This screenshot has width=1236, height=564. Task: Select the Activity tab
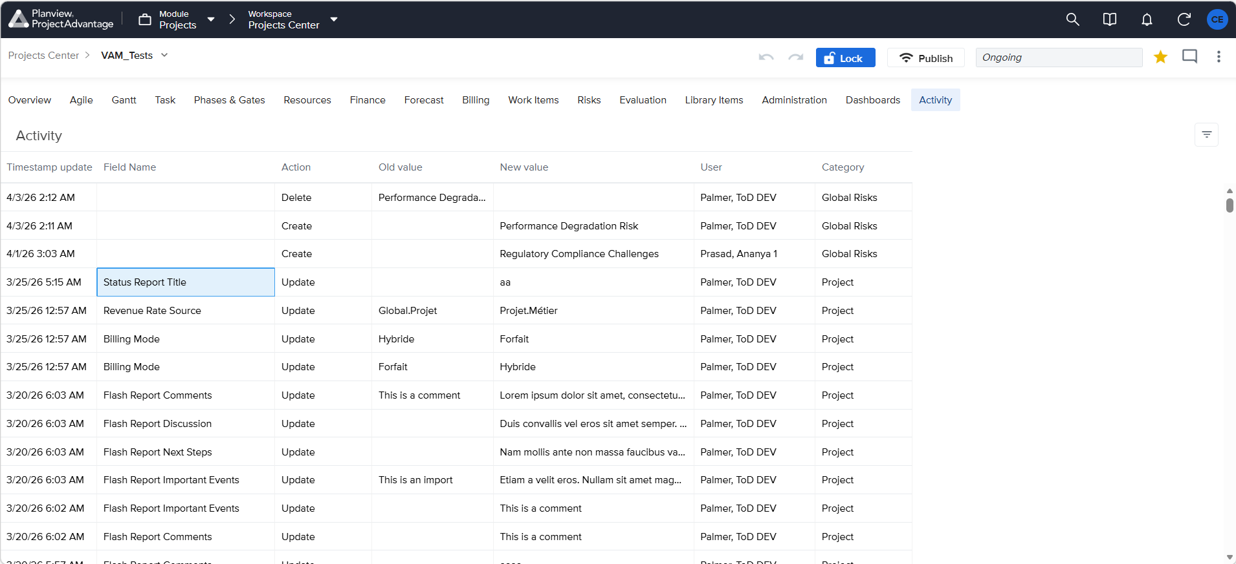(x=936, y=100)
